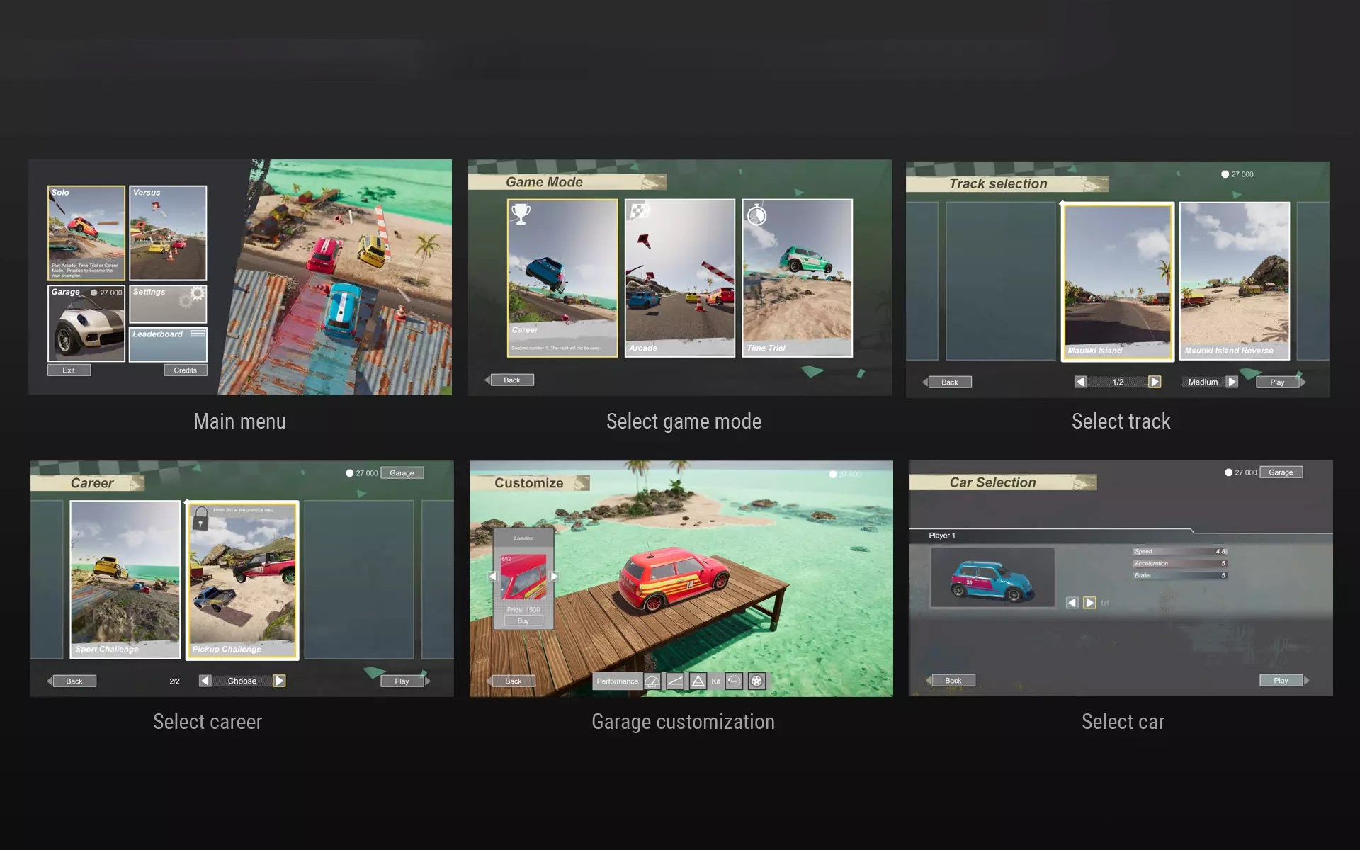The width and height of the screenshot is (1360, 850).
Task: Click the coin icon on Car Selection screen
Action: click(x=1228, y=472)
